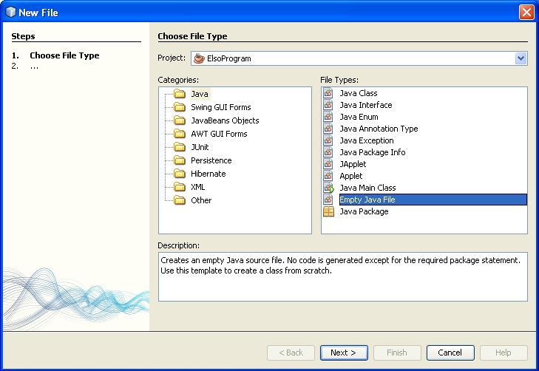Choose Java Annotation Type from the list
539x371 pixels.
pos(379,129)
